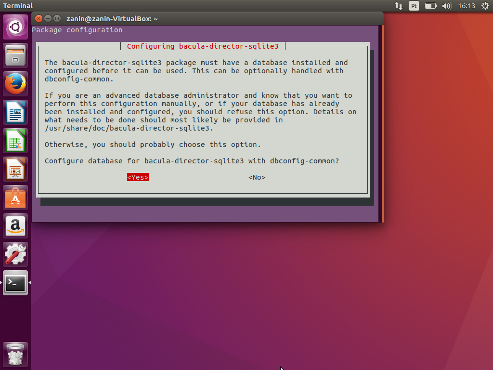Minimize the terminal window
This screenshot has width=493, height=370.
coord(48,19)
